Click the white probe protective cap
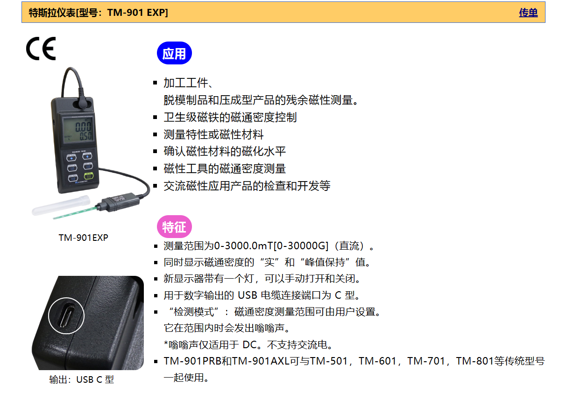This screenshot has height=407, width=567. tap(60, 205)
